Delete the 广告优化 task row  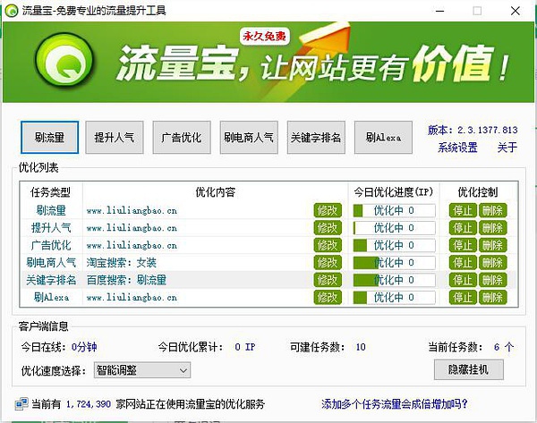pos(492,245)
